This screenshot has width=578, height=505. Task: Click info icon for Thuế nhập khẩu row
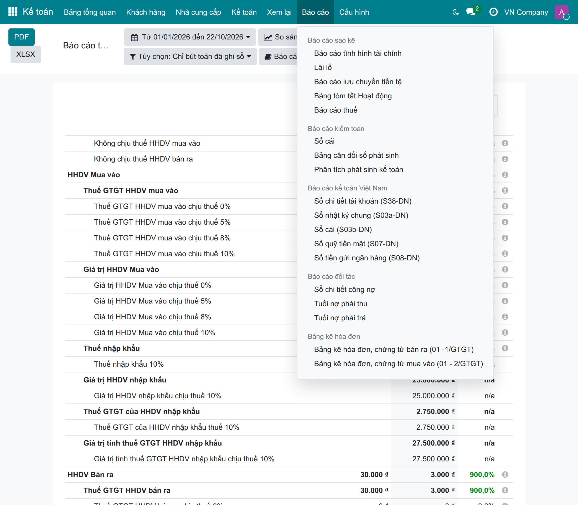(x=505, y=348)
